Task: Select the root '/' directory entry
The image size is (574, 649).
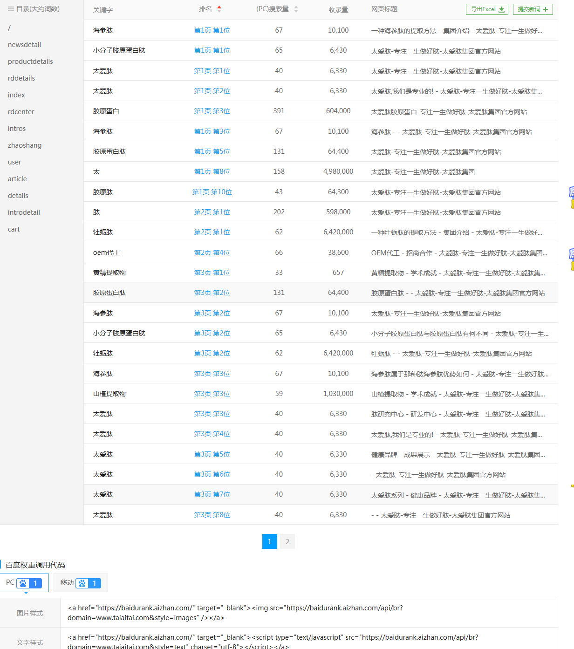Action: click(x=9, y=28)
